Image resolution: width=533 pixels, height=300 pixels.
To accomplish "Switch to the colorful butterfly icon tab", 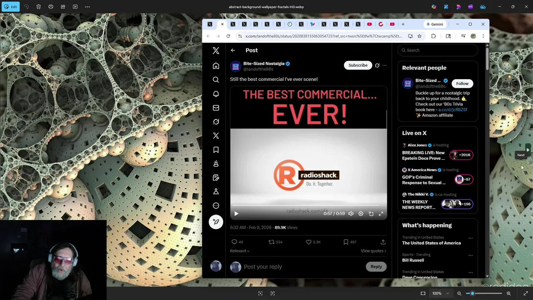I will (x=312, y=24).
